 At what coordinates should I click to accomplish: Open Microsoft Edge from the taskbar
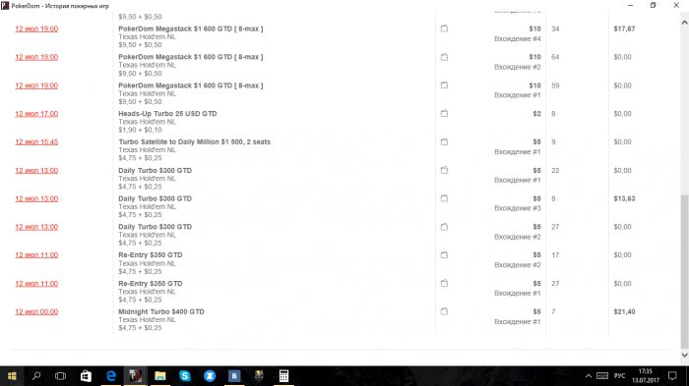[111, 376]
